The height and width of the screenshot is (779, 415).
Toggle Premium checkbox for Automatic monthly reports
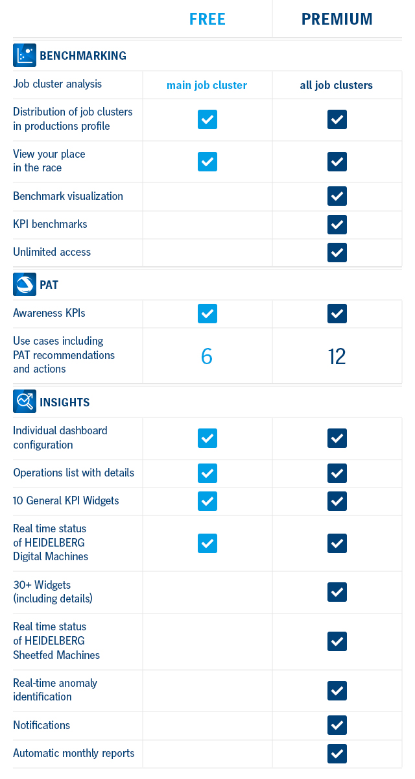(337, 754)
